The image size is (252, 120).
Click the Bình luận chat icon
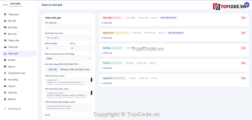(5, 27)
